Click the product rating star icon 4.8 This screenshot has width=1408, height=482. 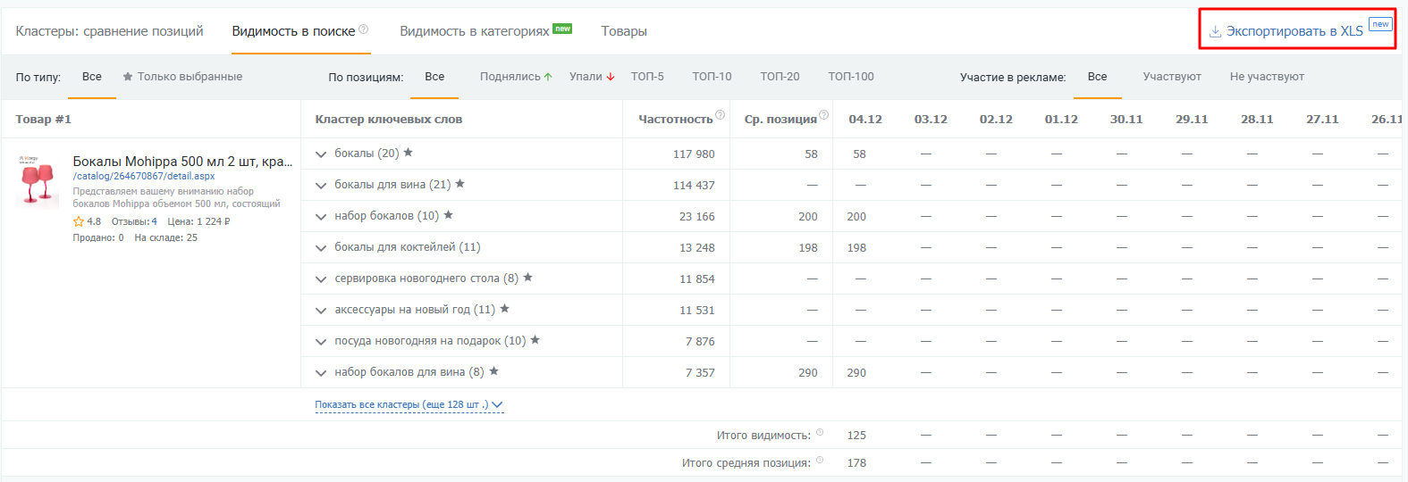click(x=79, y=221)
